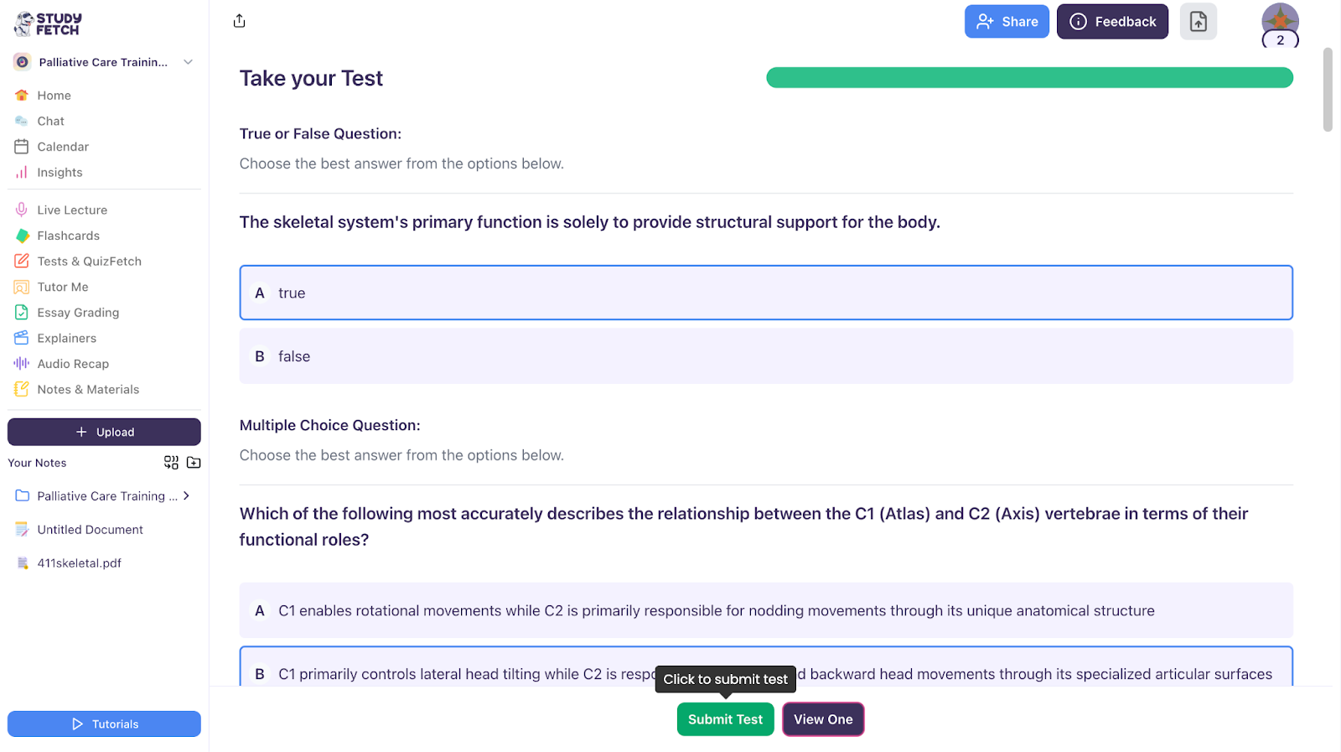Viewport: 1341px width, 752px height.
Task: Switch to the Chat section
Action: (50, 121)
